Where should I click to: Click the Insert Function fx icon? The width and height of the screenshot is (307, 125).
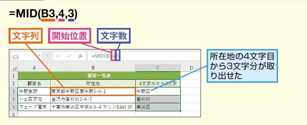click(80, 56)
